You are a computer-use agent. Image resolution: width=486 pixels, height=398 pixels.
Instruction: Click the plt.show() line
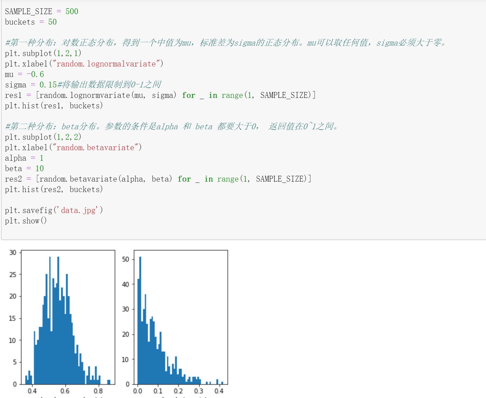click(26, 221)
